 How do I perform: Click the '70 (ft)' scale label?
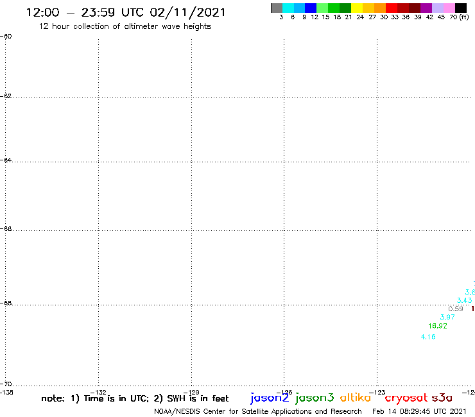[459, 17]
